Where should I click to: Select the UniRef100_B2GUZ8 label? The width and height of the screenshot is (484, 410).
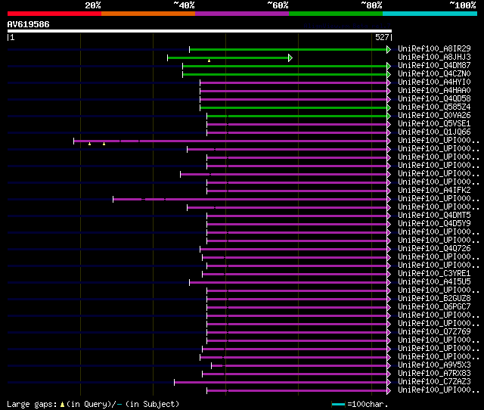pyautogui.click(x=434, y=299)
